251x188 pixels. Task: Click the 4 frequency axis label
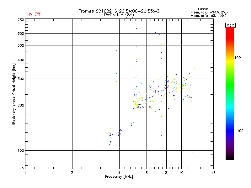[x=119, y=173]
